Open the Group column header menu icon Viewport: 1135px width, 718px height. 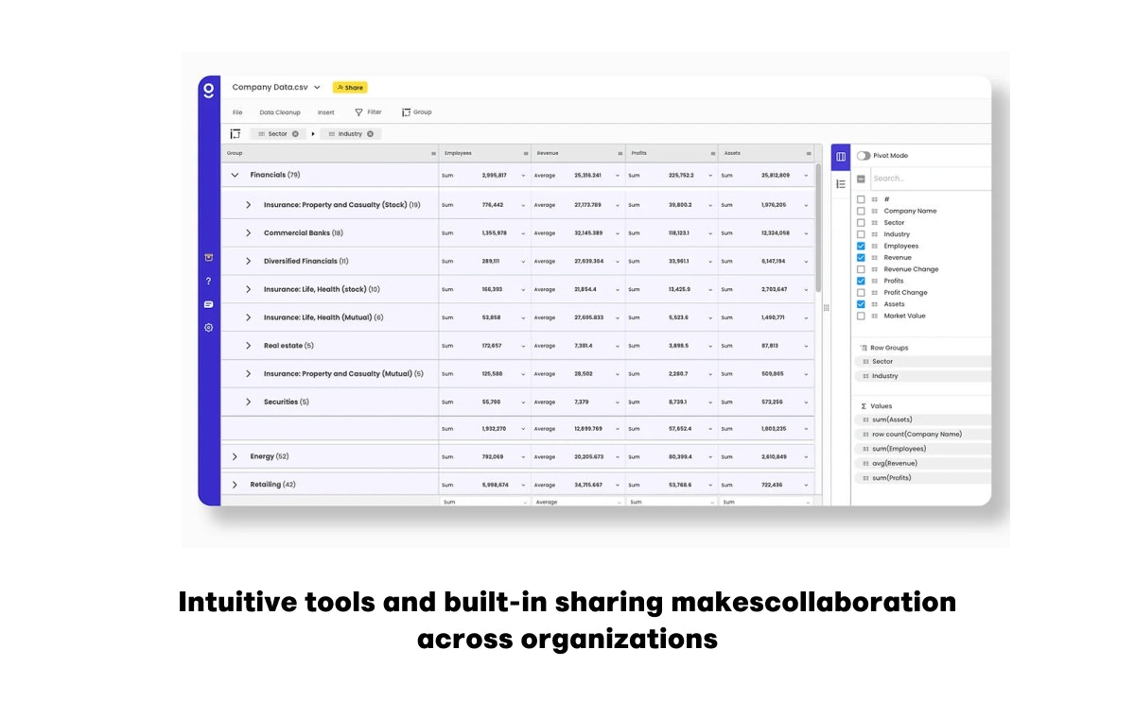tap(433, 153)
